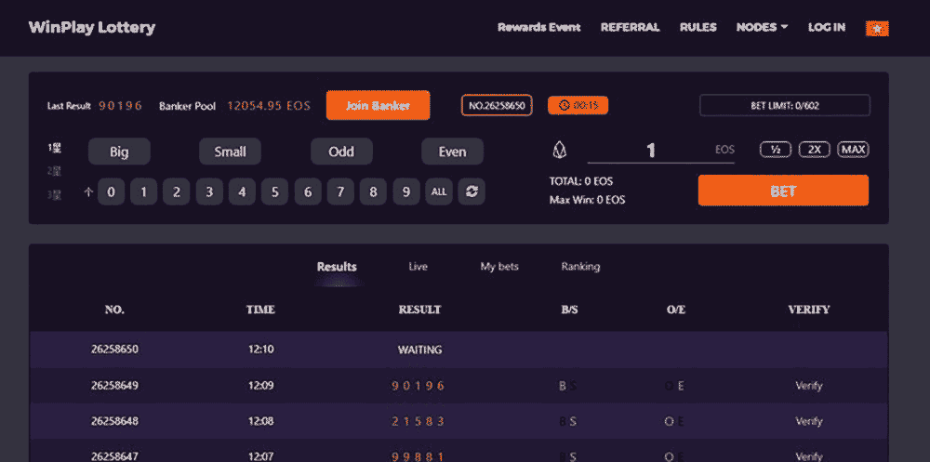
Task: Switch to the Ranking tab
Action: click(x=580, y=267)
